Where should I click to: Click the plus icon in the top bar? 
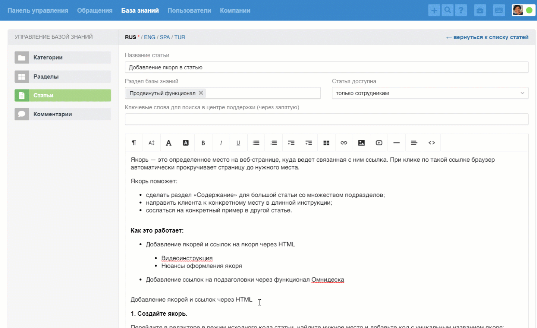point(434,10)
